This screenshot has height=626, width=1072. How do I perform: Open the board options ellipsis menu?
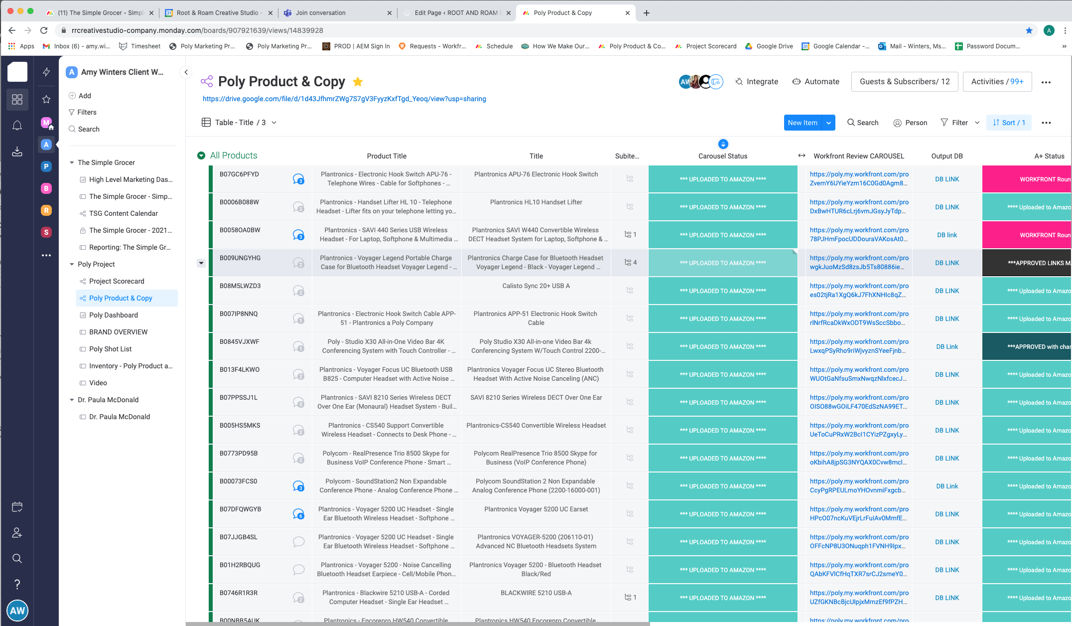point(1046,82)
